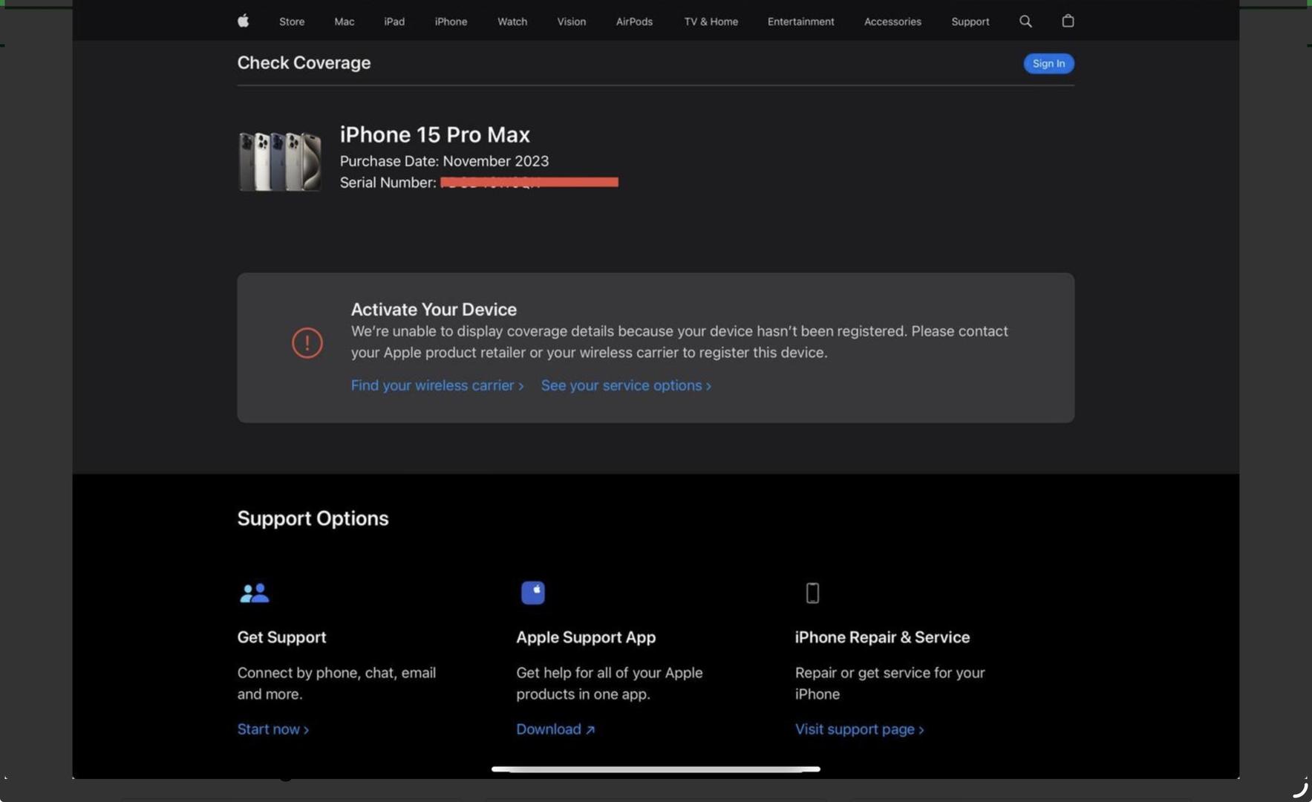The height and width of the screenshot is (802, 1312).
Task: Open Visit support page link
Action: (859, 729)
